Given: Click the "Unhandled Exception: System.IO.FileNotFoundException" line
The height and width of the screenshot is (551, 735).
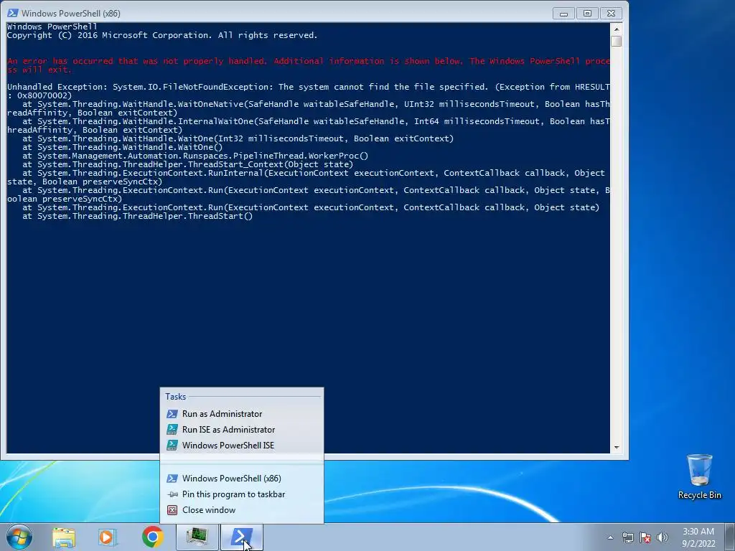Looking at the screenshot, I should pos(309,91).
